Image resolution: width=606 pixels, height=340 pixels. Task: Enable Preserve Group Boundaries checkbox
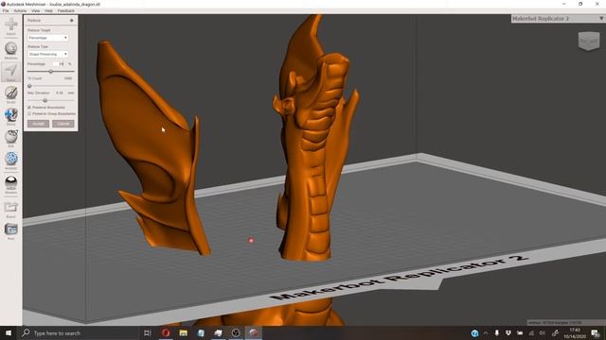29,113
